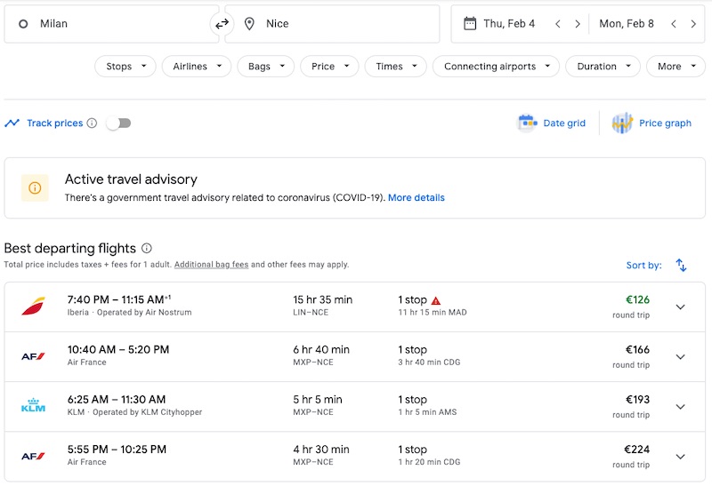
Task: Click the Additional bag fees link
Action: pos(211,265)
